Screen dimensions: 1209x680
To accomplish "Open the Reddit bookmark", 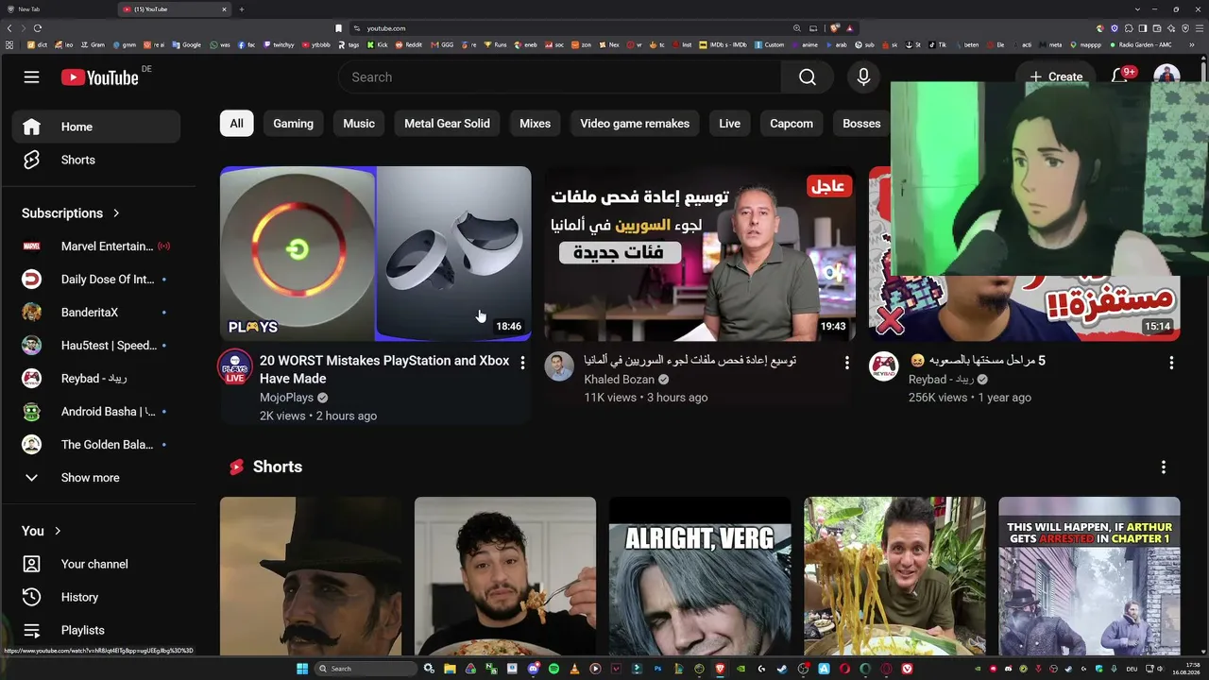I will [410, 44].
